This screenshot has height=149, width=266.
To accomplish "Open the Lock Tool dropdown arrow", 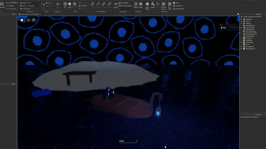I will tap(88, 6).
